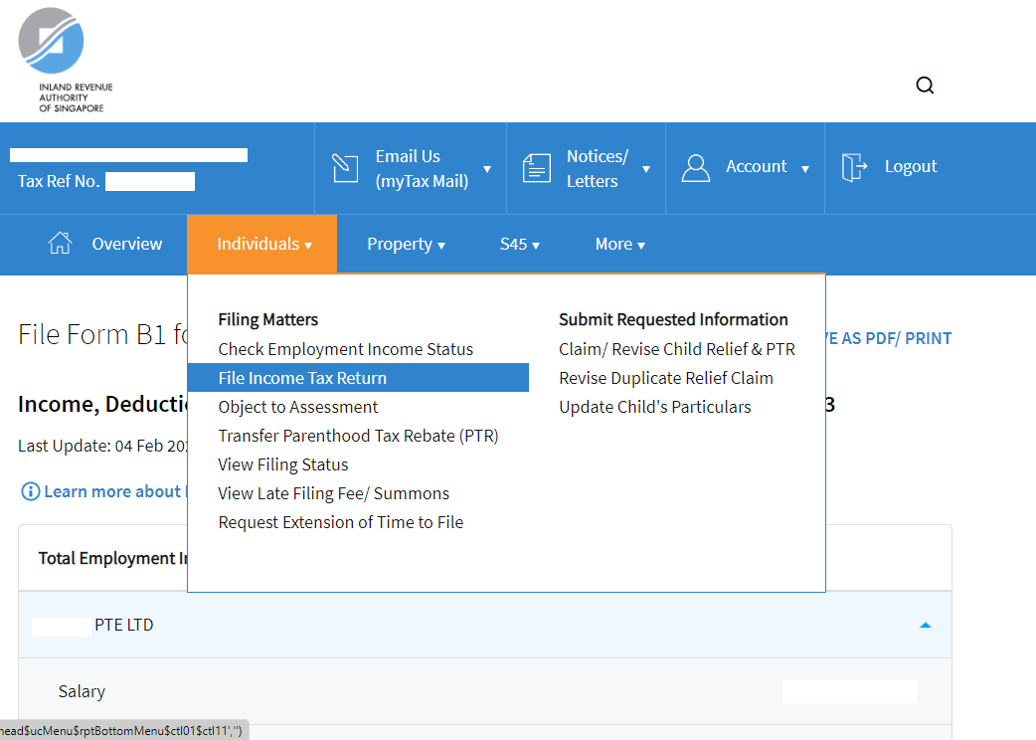Click the Tax Ref No. label
Image resolution: width=1036 pixels, height=740 pixels.
pos(59,182)
